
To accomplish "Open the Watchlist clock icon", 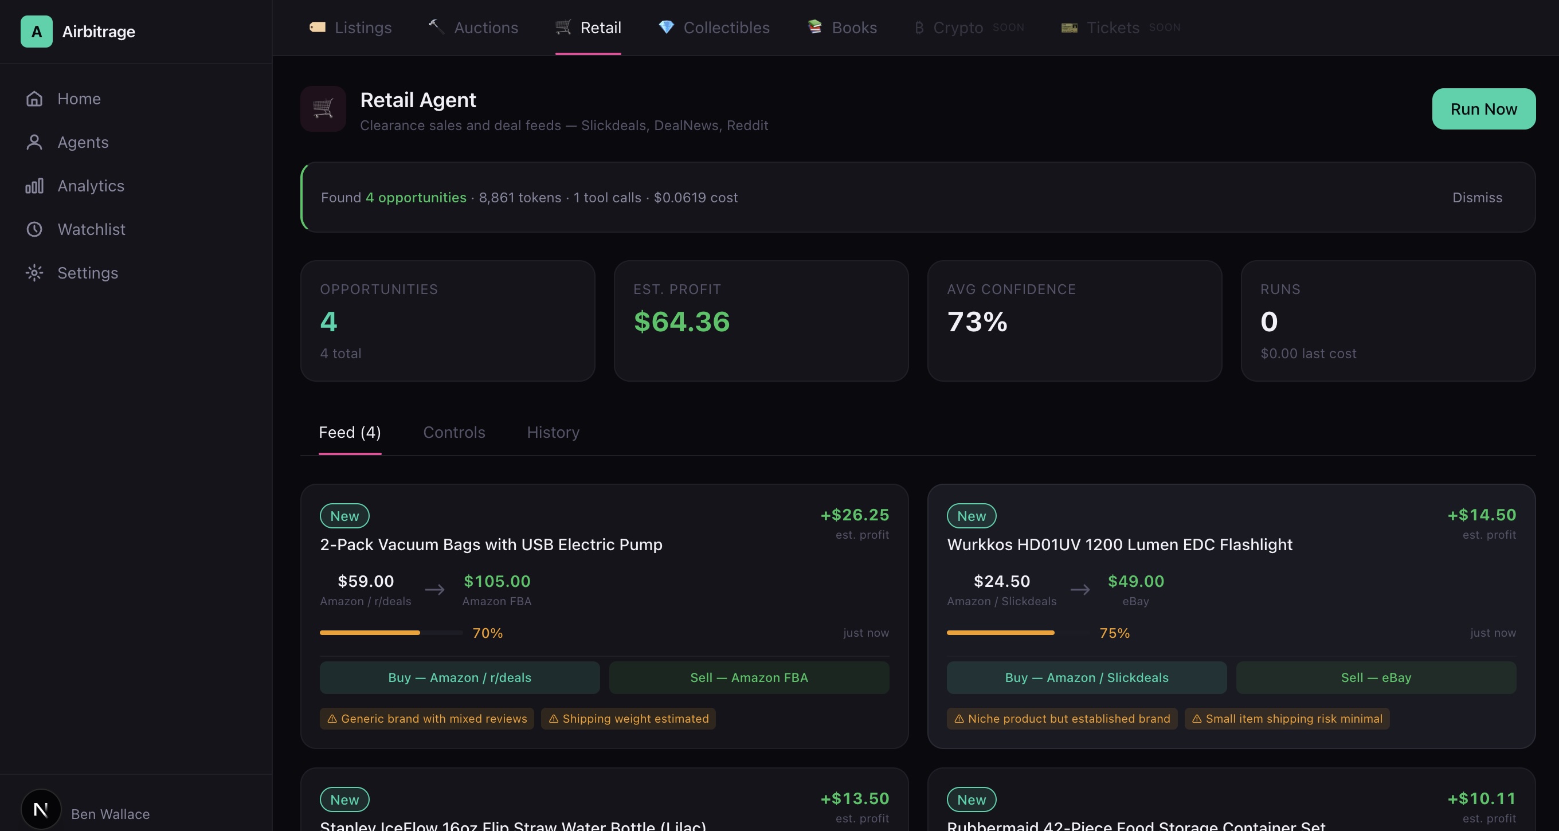I will (34, 229).
